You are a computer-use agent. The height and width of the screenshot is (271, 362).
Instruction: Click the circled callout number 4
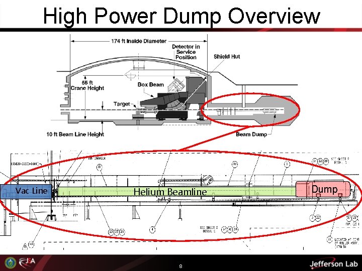[x=152, y=229]
